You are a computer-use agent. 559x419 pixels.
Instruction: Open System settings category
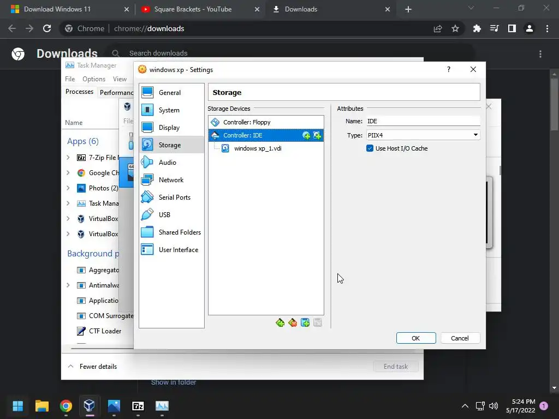(171, 110)
